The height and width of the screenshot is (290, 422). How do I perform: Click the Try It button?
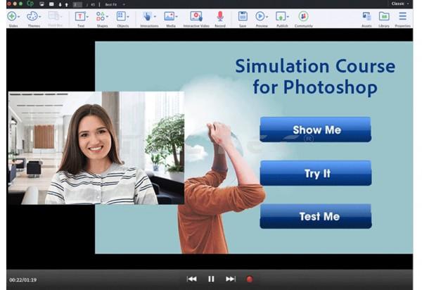(315, 173)
